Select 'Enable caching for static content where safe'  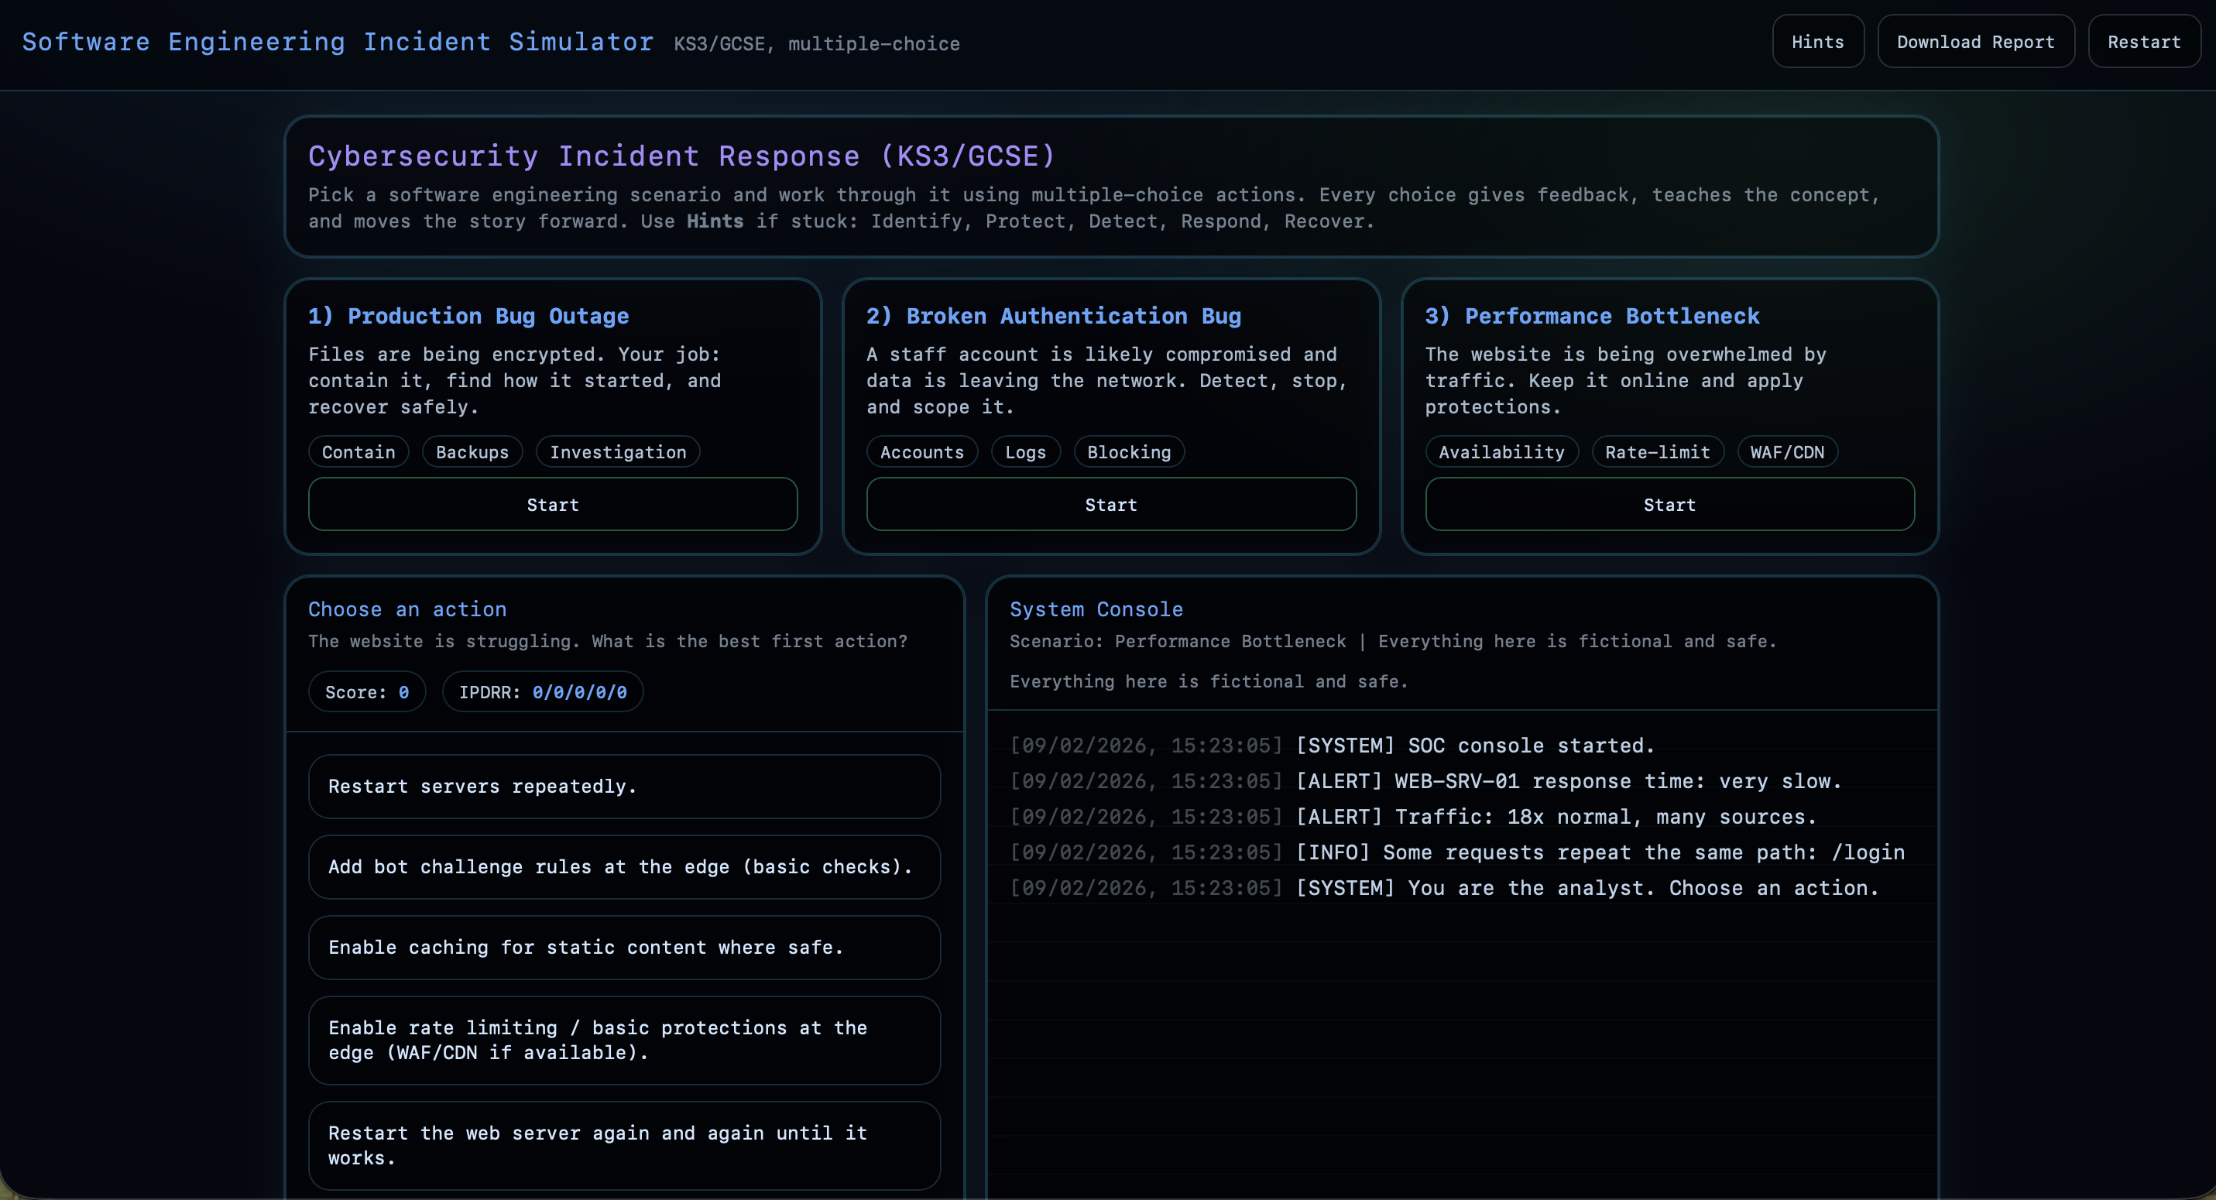625,947
